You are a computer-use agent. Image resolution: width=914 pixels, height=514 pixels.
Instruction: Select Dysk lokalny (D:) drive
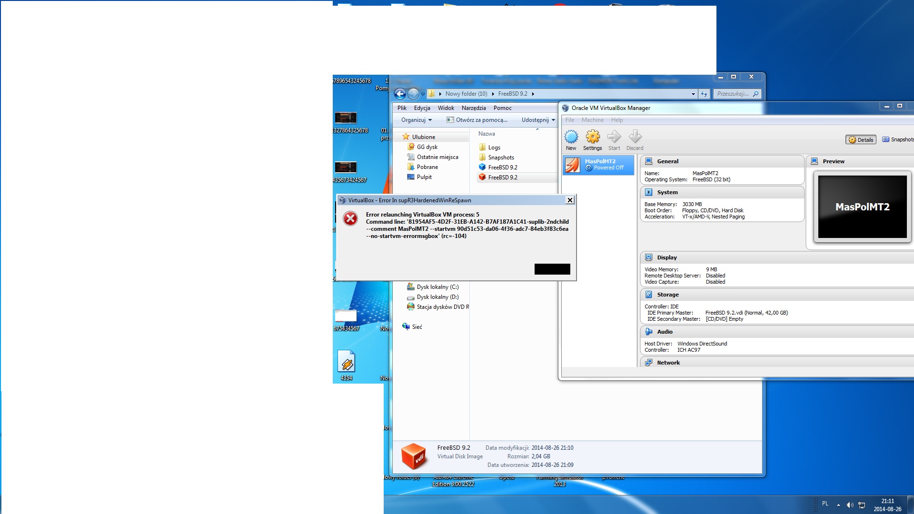click(x=433, y=297)
